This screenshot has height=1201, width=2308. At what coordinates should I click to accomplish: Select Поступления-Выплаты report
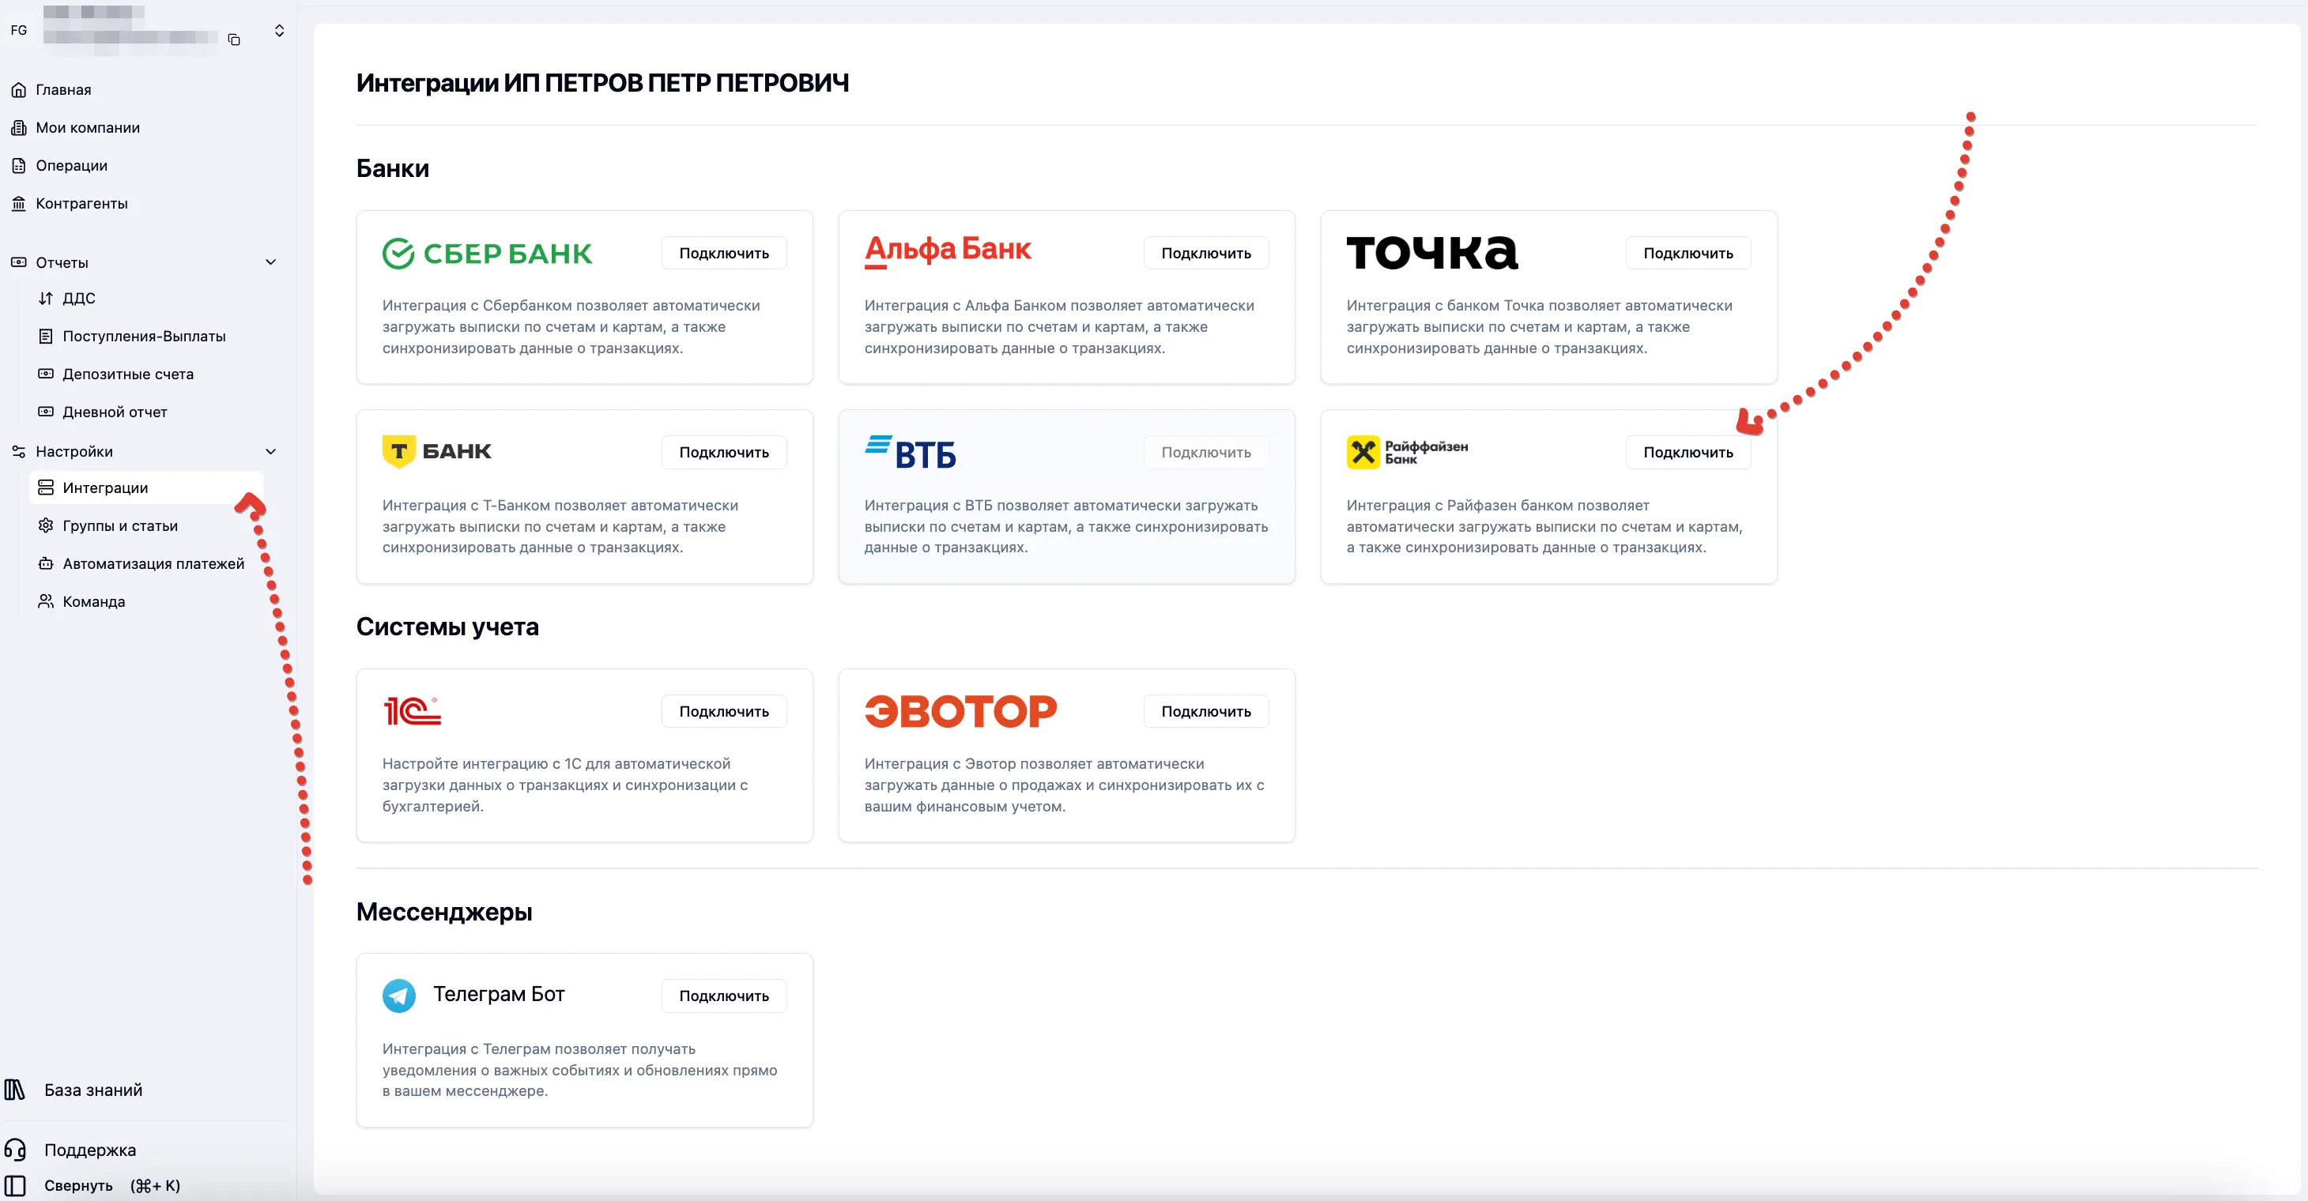point(144,336)
